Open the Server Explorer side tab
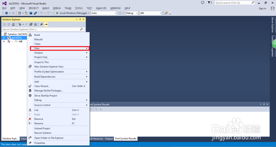The height and width of the screenshot is (147, 276). [272, 25]
